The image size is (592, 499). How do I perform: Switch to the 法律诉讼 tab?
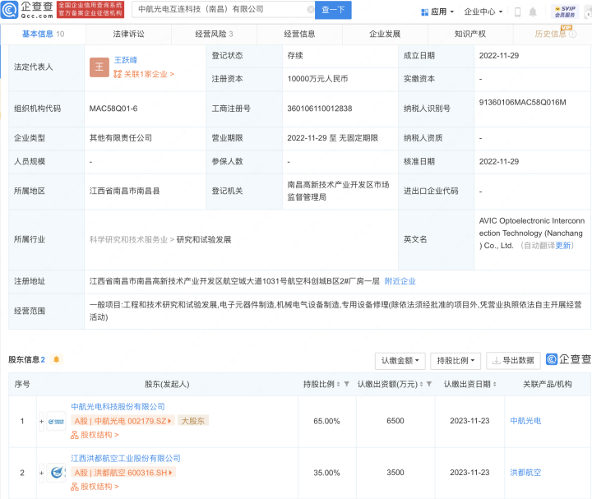point(128,34)
